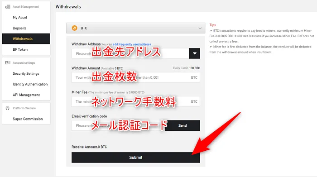Click 'Receive Amount:0 BTC' text
This screenshot has height=177, width=317.
coord(89,147)
